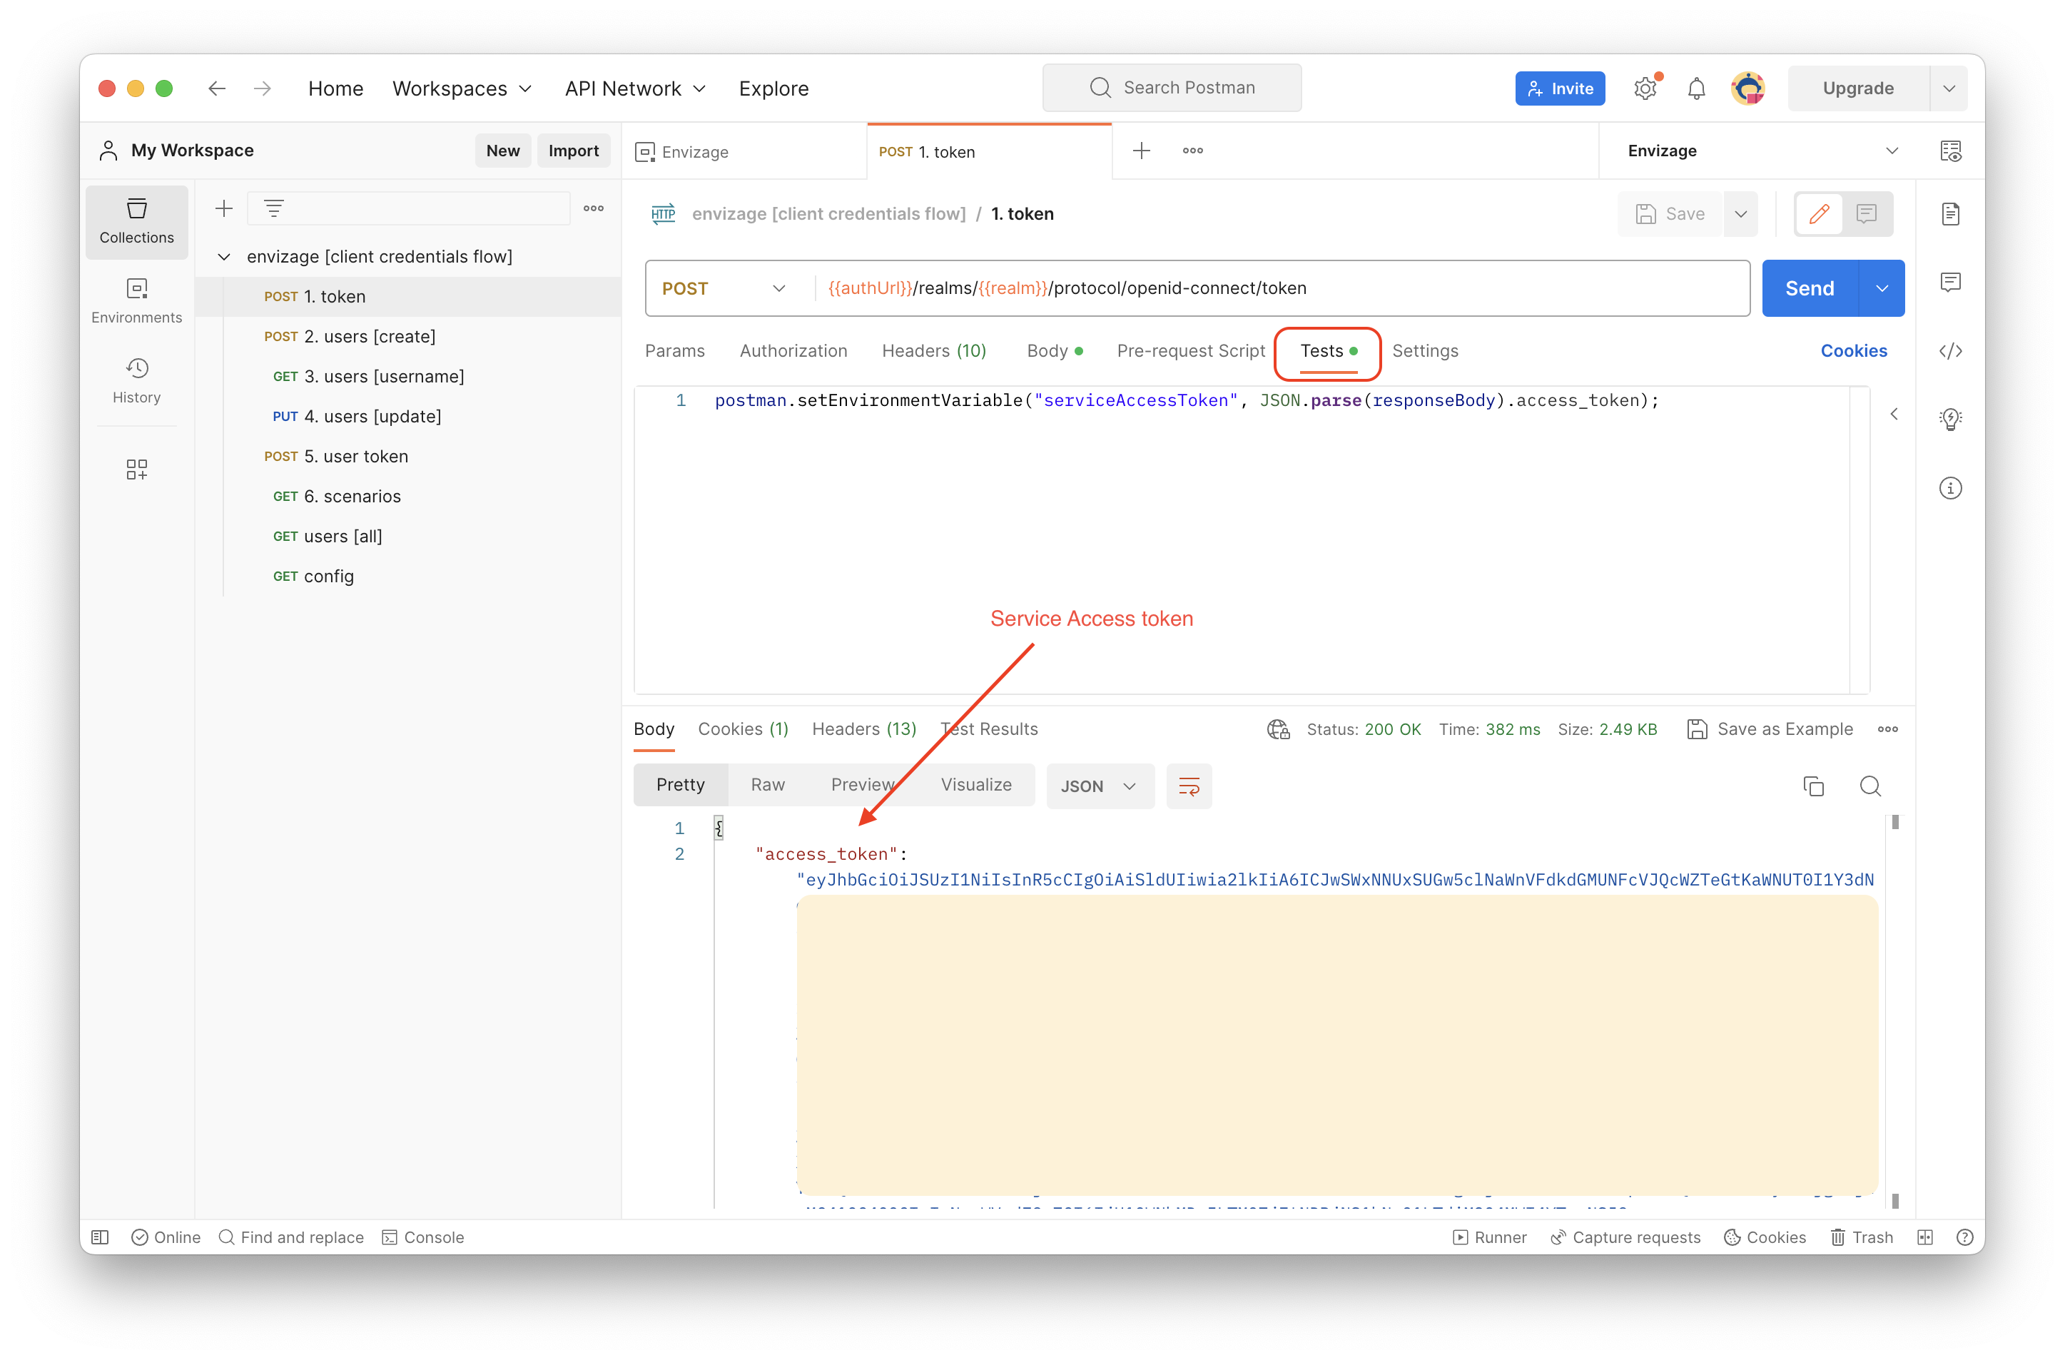Open the Upgrade dropdown arrow
2065x1360 pixels.
pos(1949,88)
